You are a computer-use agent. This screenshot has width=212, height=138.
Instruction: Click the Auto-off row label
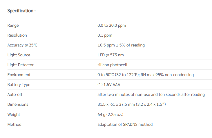(x=15, y=95)
